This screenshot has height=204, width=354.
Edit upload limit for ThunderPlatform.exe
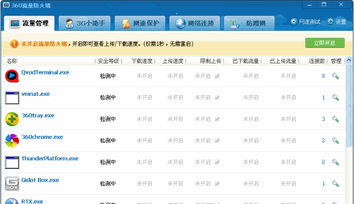click(217, 162)
